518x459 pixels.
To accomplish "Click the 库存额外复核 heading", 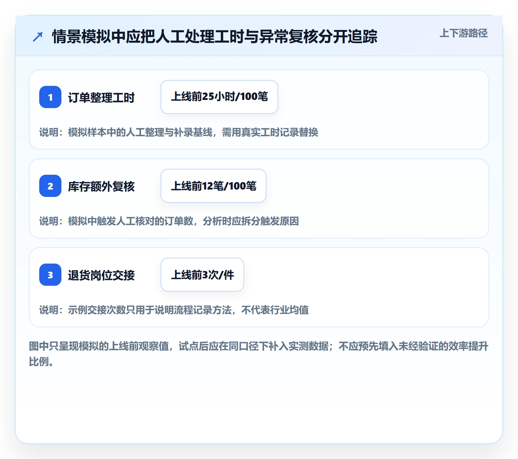I will point(101,187).
